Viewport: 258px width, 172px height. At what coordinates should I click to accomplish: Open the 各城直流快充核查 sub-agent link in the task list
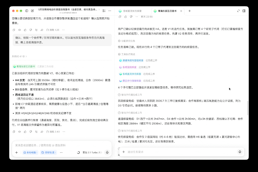coord(130,74)
